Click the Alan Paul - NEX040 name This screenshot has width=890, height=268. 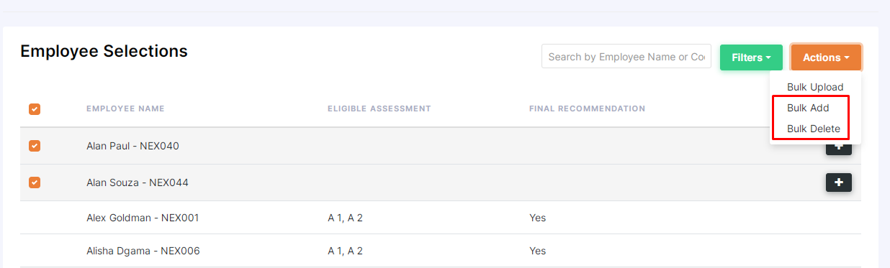132,146
